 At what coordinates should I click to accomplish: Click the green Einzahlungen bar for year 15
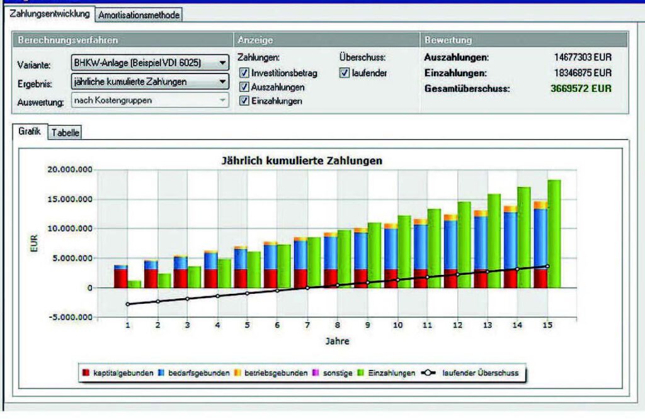pyautogui.click(x=554, y=234)
